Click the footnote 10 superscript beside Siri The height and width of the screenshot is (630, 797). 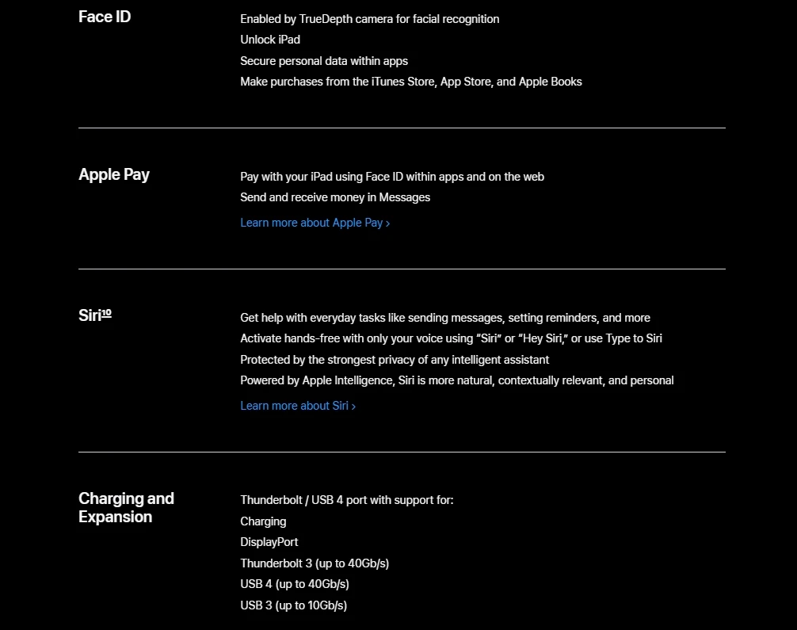click(107, 313)
